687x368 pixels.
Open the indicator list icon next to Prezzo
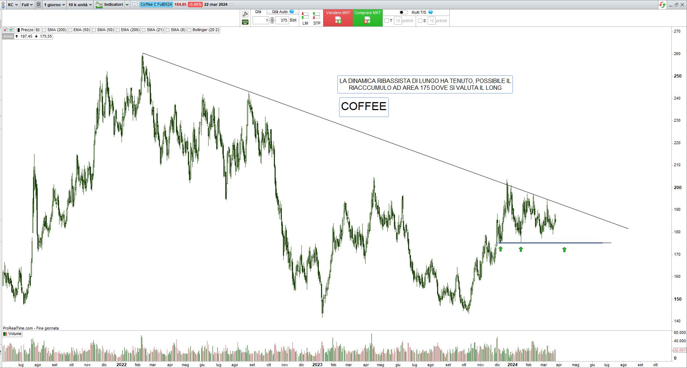(38, 30)
